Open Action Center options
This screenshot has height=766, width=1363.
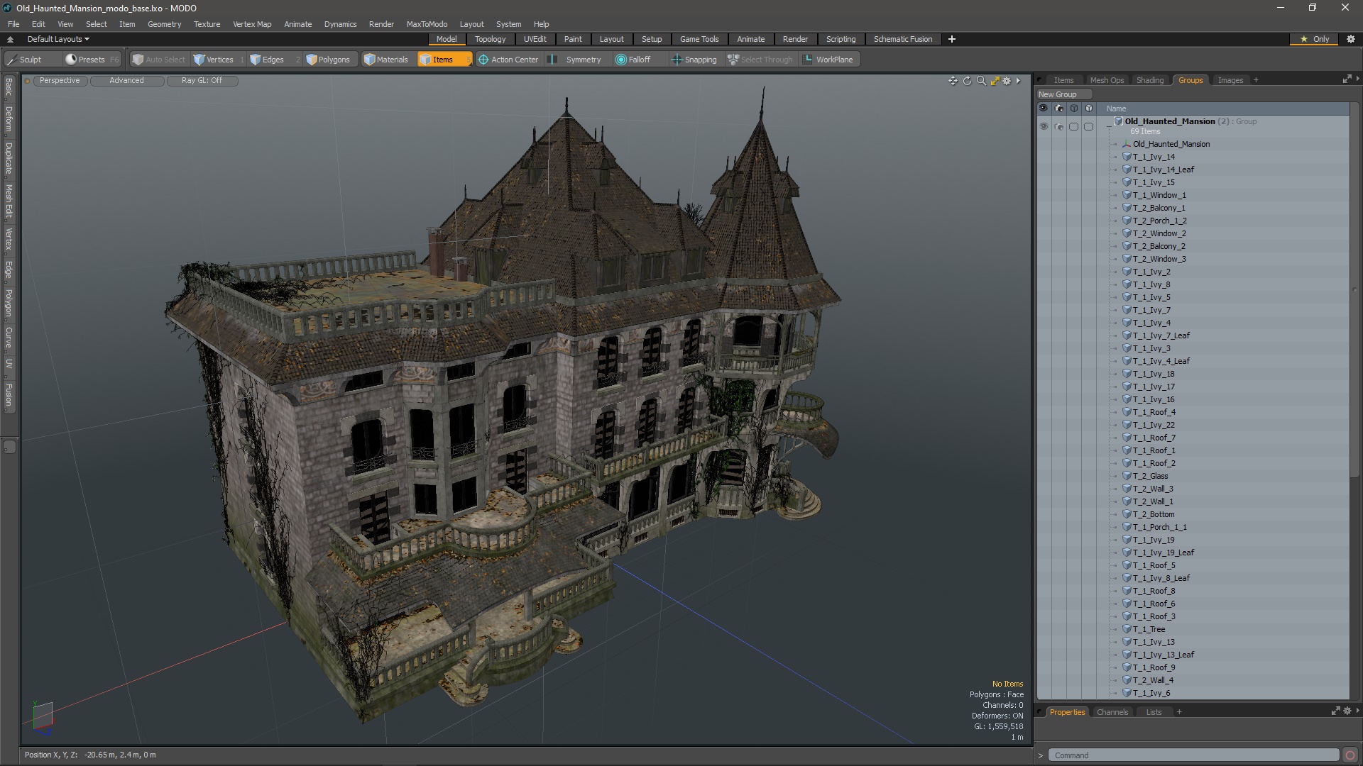509,60
